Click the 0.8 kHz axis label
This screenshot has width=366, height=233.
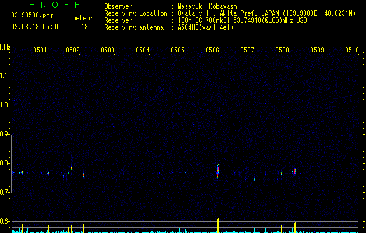(x=5, y=163)
